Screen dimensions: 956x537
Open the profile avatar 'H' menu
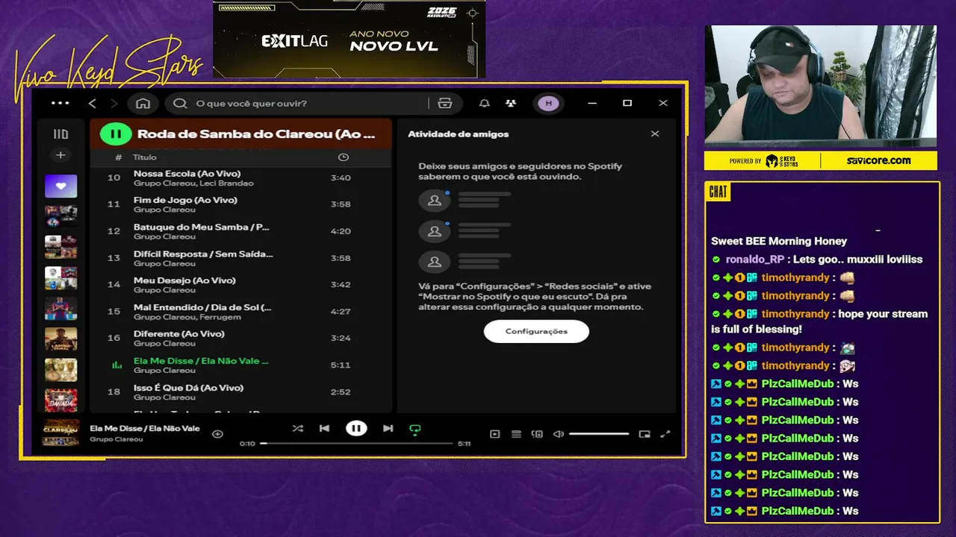[549, 103]
